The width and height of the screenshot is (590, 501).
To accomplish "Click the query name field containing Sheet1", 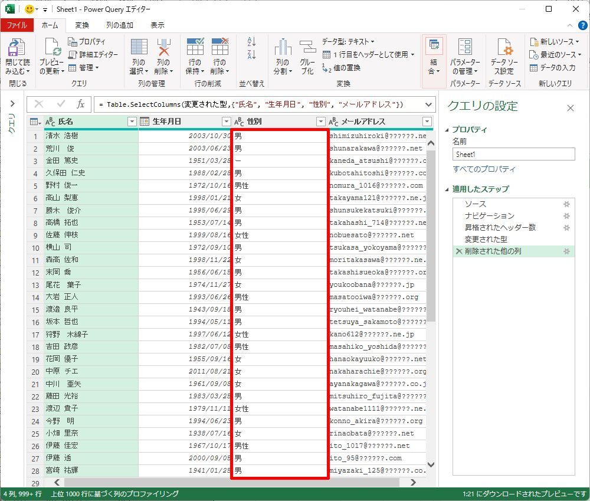I will tap(513, 154).
